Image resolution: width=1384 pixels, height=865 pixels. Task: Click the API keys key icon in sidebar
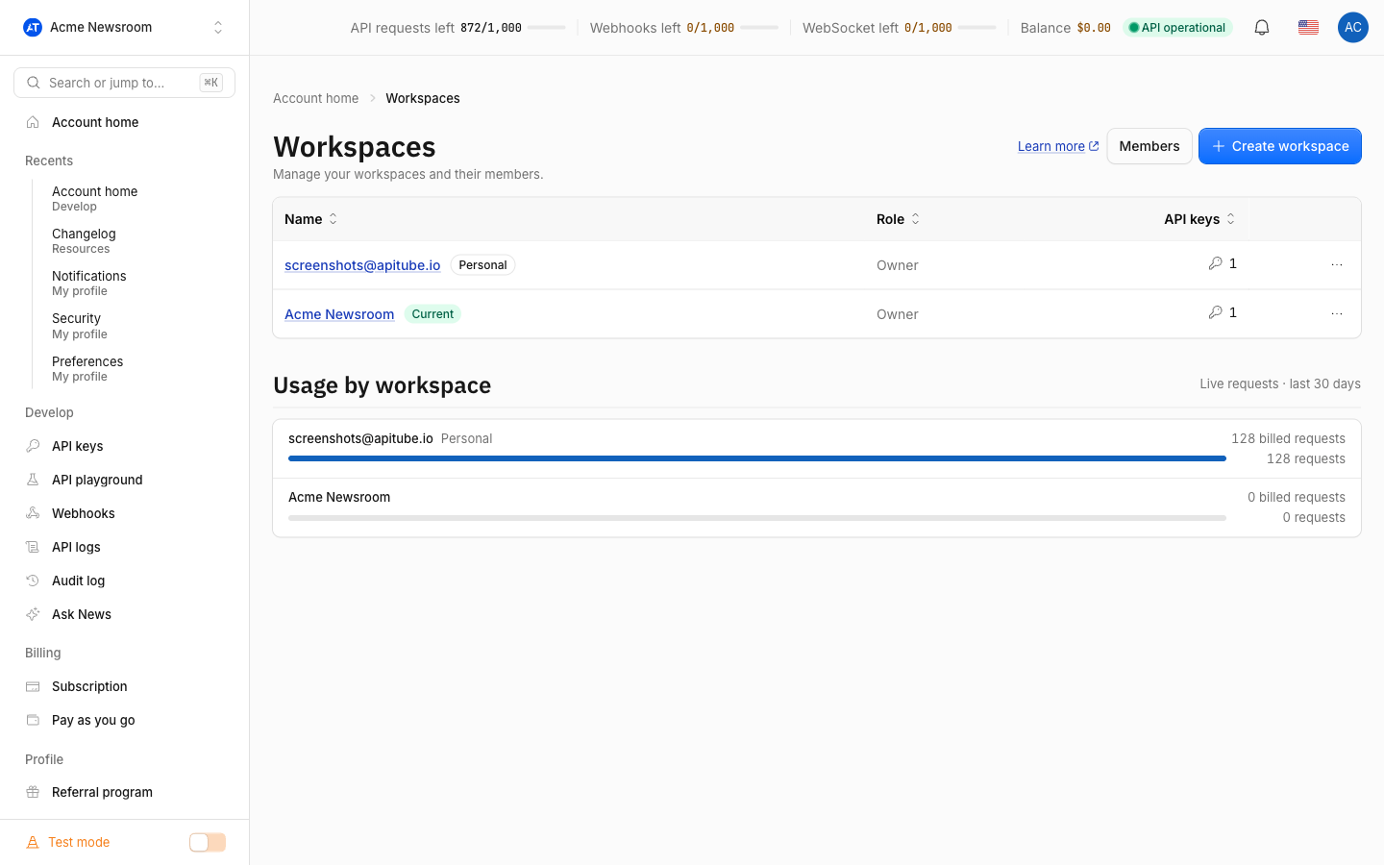coord(33,446)
